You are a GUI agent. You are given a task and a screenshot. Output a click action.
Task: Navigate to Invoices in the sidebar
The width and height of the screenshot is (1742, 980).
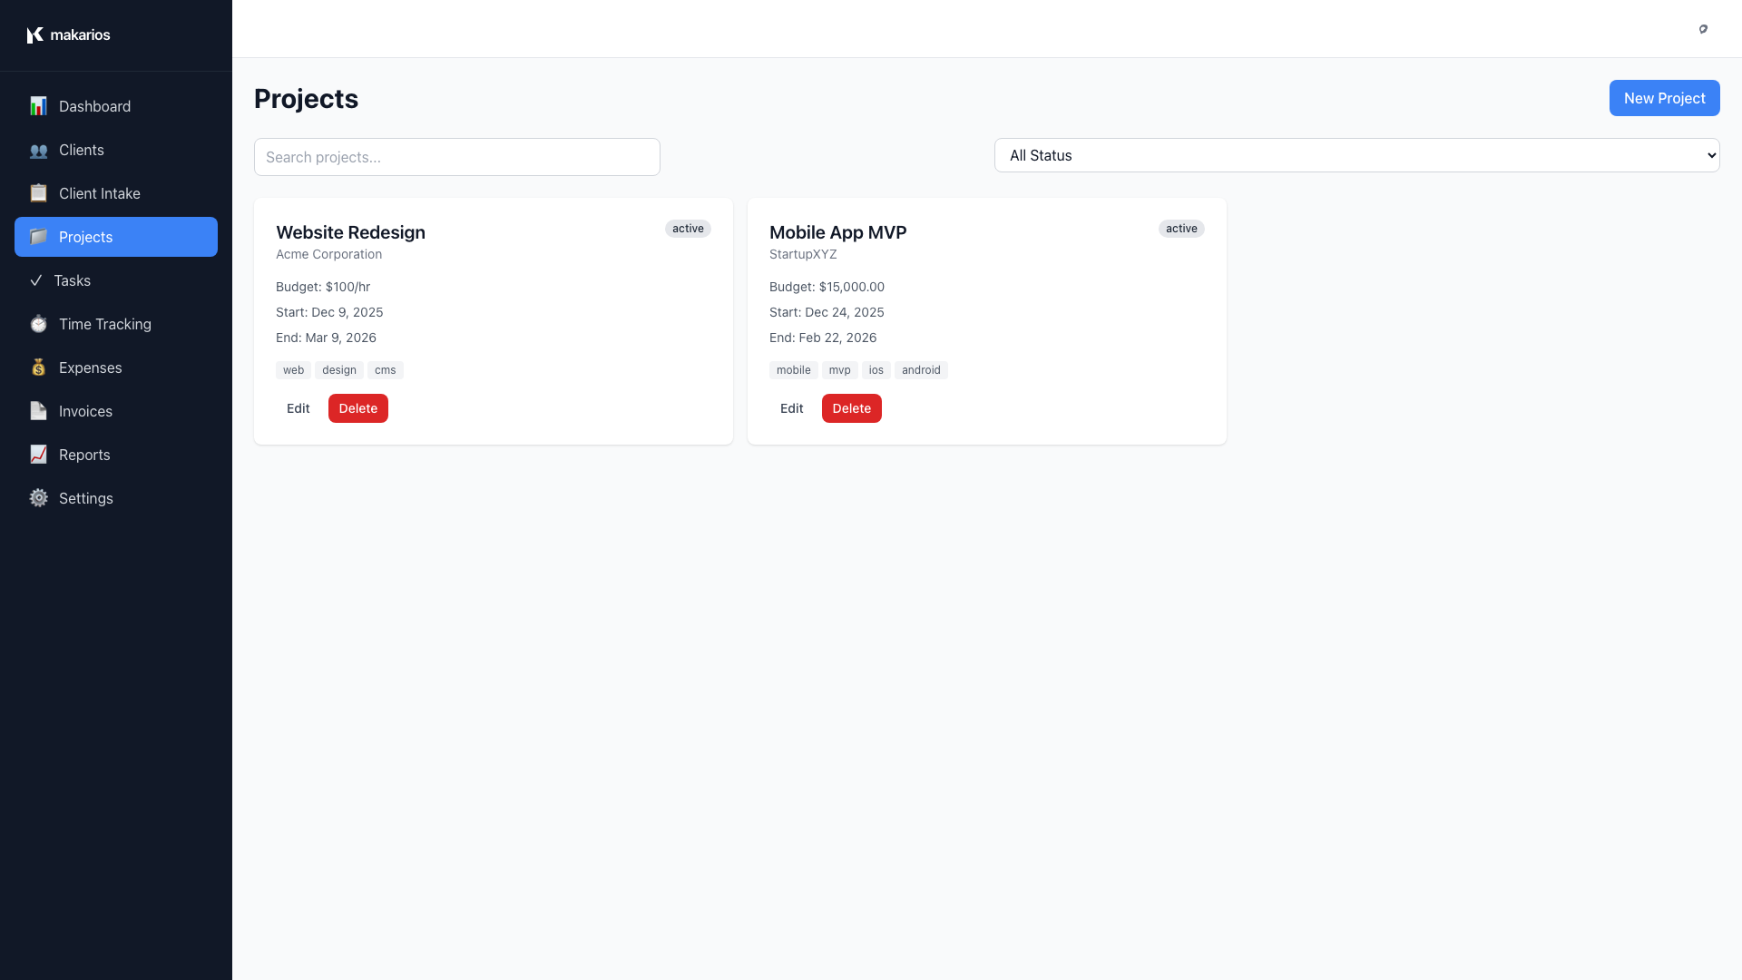pyautogui.click(x=83, y=411)
